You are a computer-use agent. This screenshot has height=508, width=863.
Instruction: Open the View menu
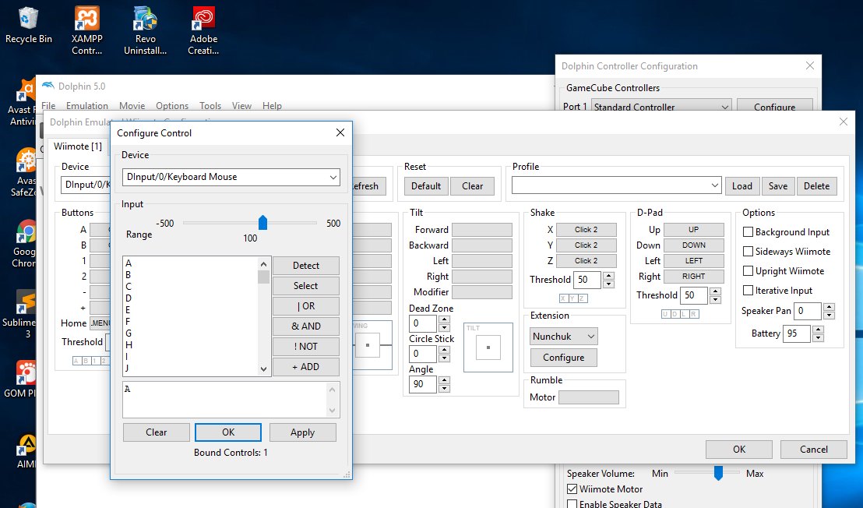click(x=241, y=106)
